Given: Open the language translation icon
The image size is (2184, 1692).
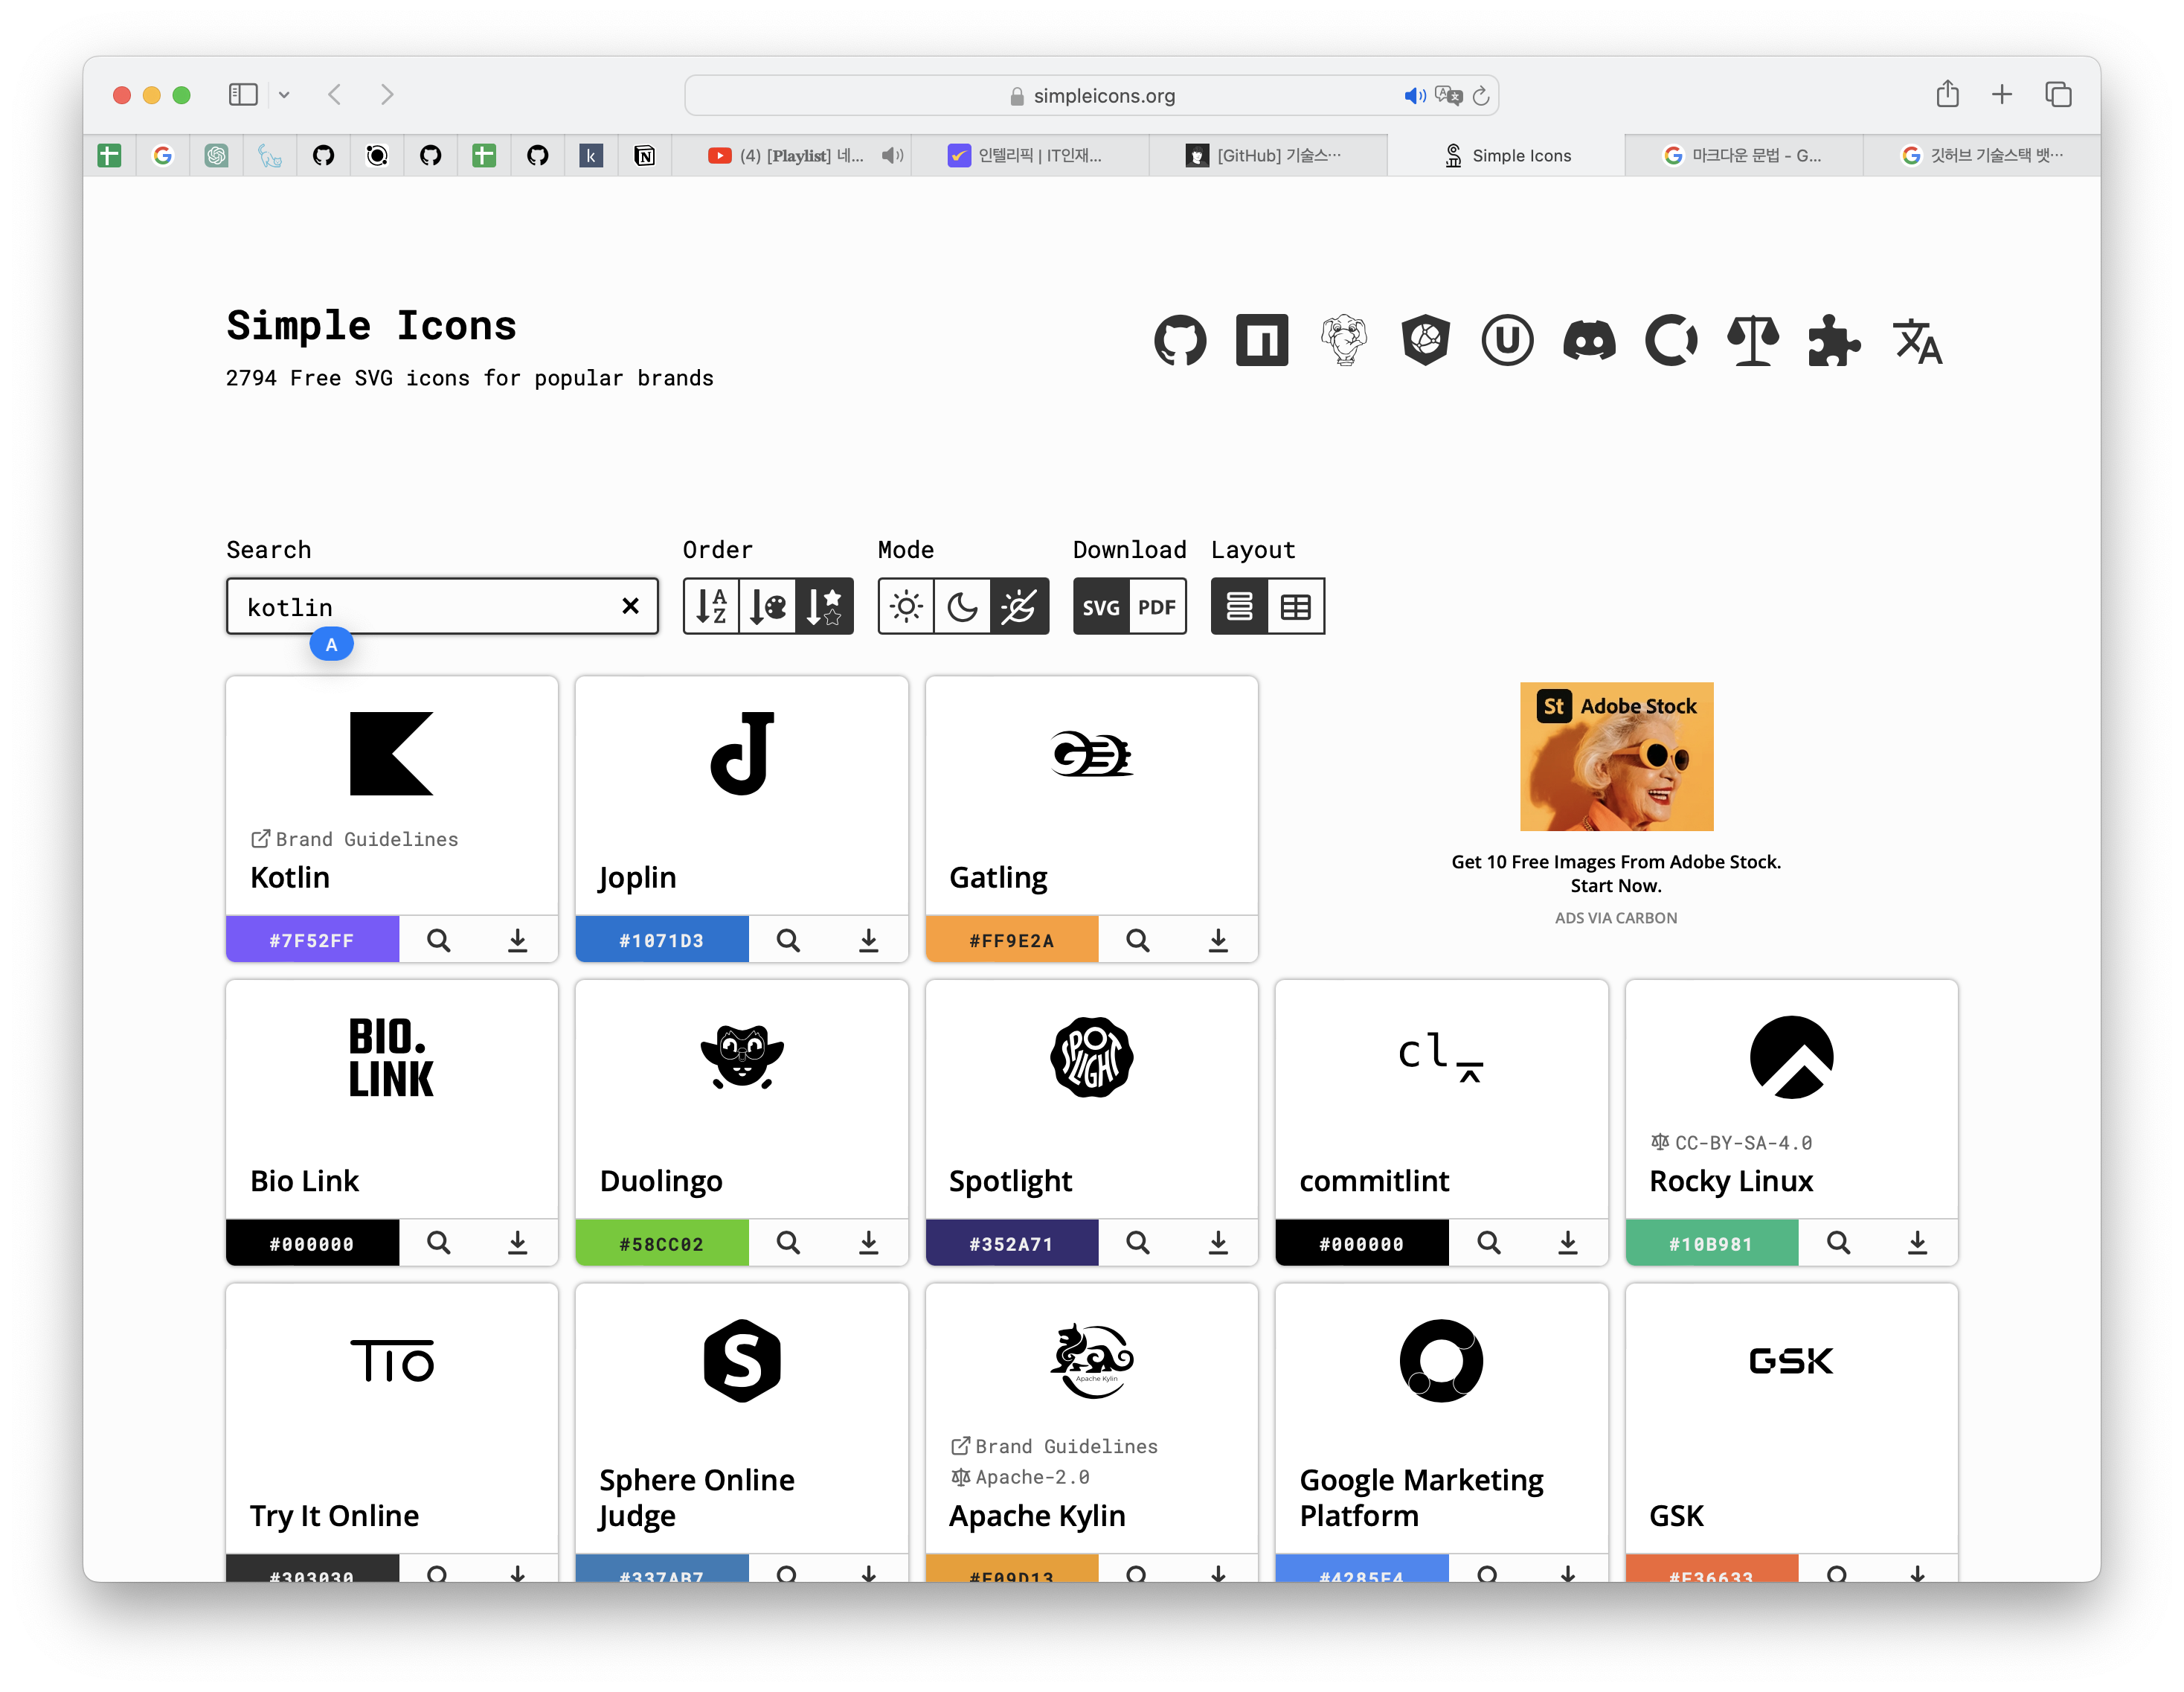Looking at the screenshot, I should tap(1917, 341).
